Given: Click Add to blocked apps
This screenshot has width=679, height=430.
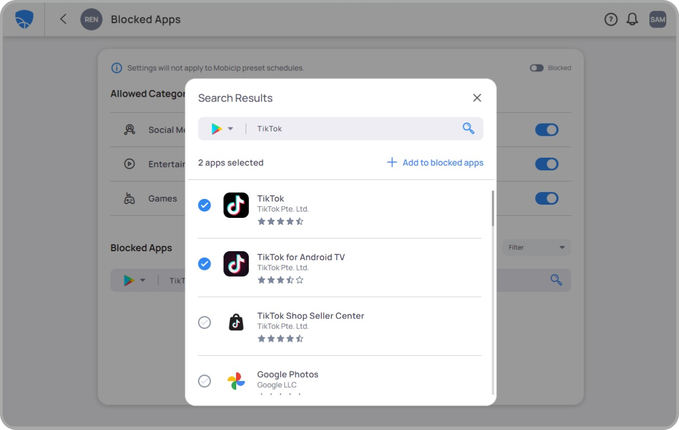Looking at the screenshot, I should (443, 163).
